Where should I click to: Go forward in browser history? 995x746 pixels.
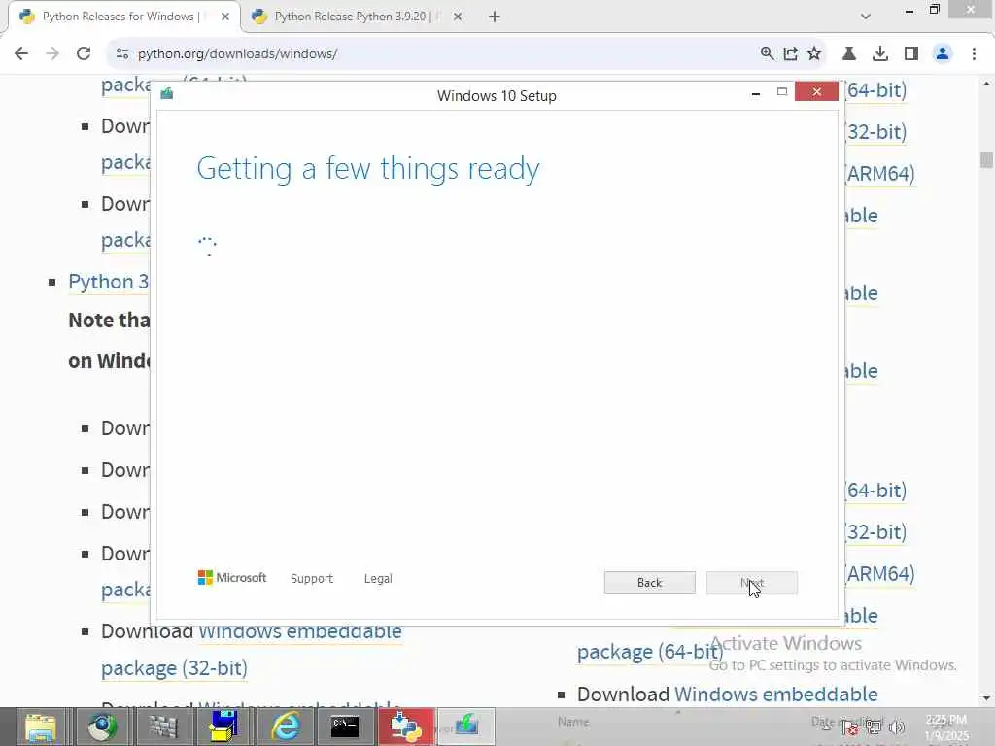click(x=52, y=54)
